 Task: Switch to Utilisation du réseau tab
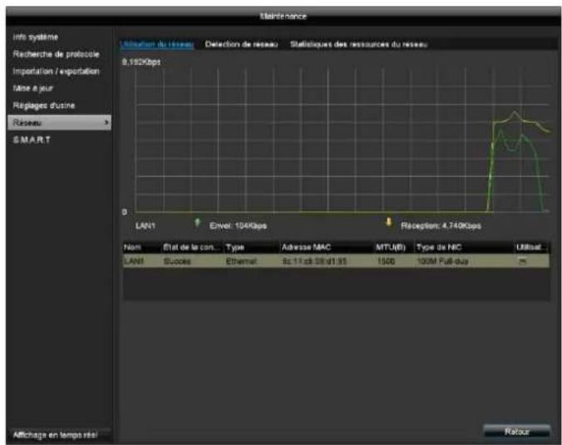(157, 44)
